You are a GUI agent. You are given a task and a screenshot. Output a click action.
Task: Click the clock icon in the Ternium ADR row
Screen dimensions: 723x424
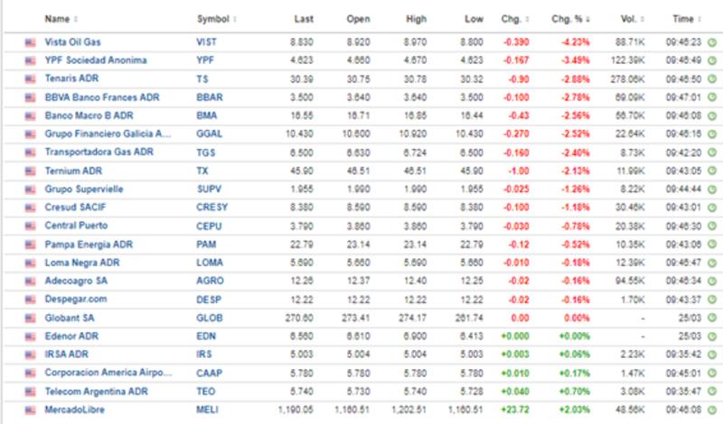click(710, 171)
